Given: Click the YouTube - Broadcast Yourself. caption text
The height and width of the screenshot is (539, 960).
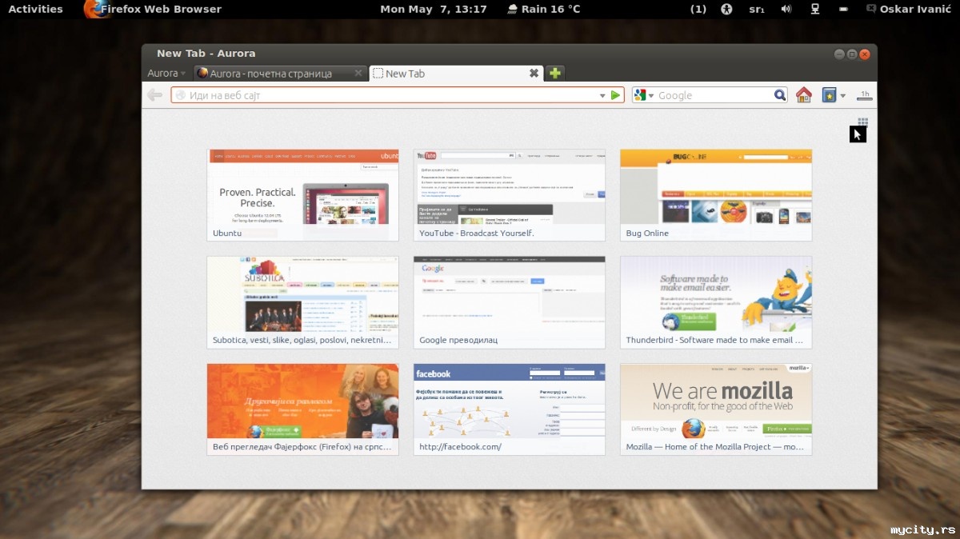Looking at the screenshot, I should pos(476,234).
